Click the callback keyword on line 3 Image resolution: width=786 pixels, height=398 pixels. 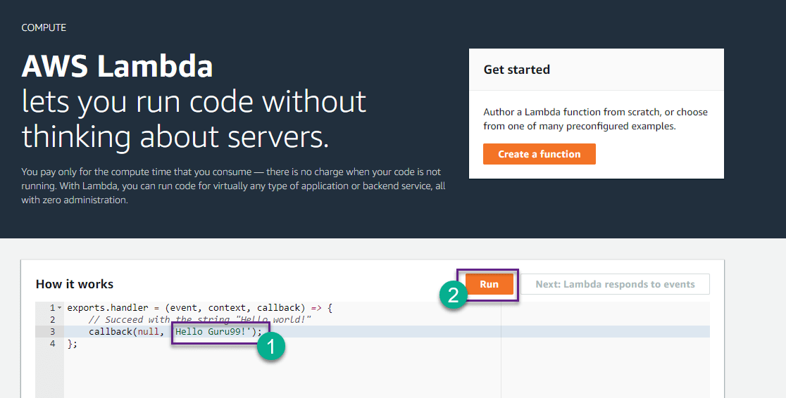coord(110,332)
